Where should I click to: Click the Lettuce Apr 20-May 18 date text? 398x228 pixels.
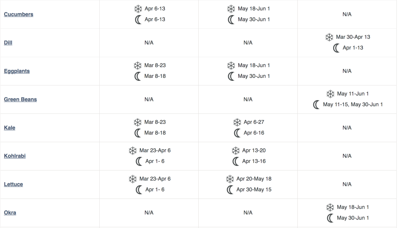coord(254,179)
